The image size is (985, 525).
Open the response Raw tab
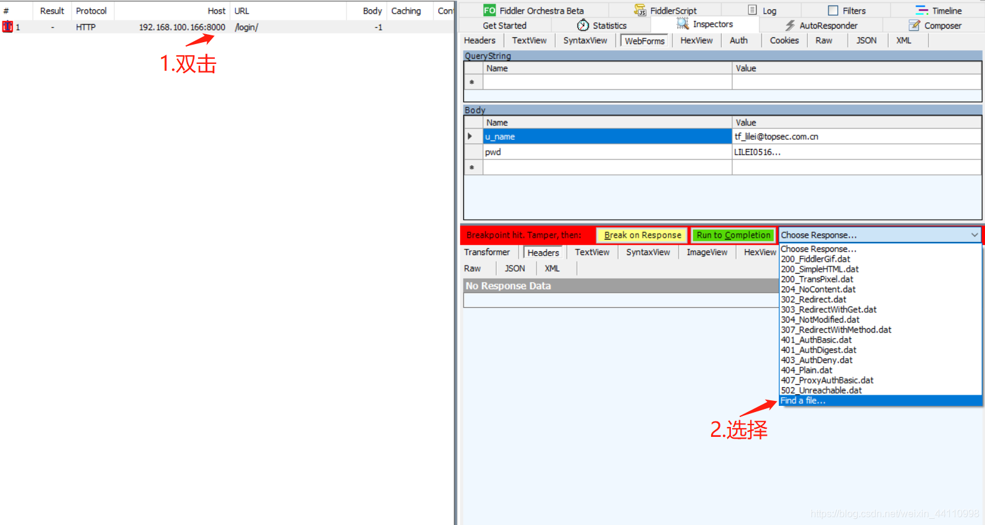pyautogui.click(x=472, y=269)
